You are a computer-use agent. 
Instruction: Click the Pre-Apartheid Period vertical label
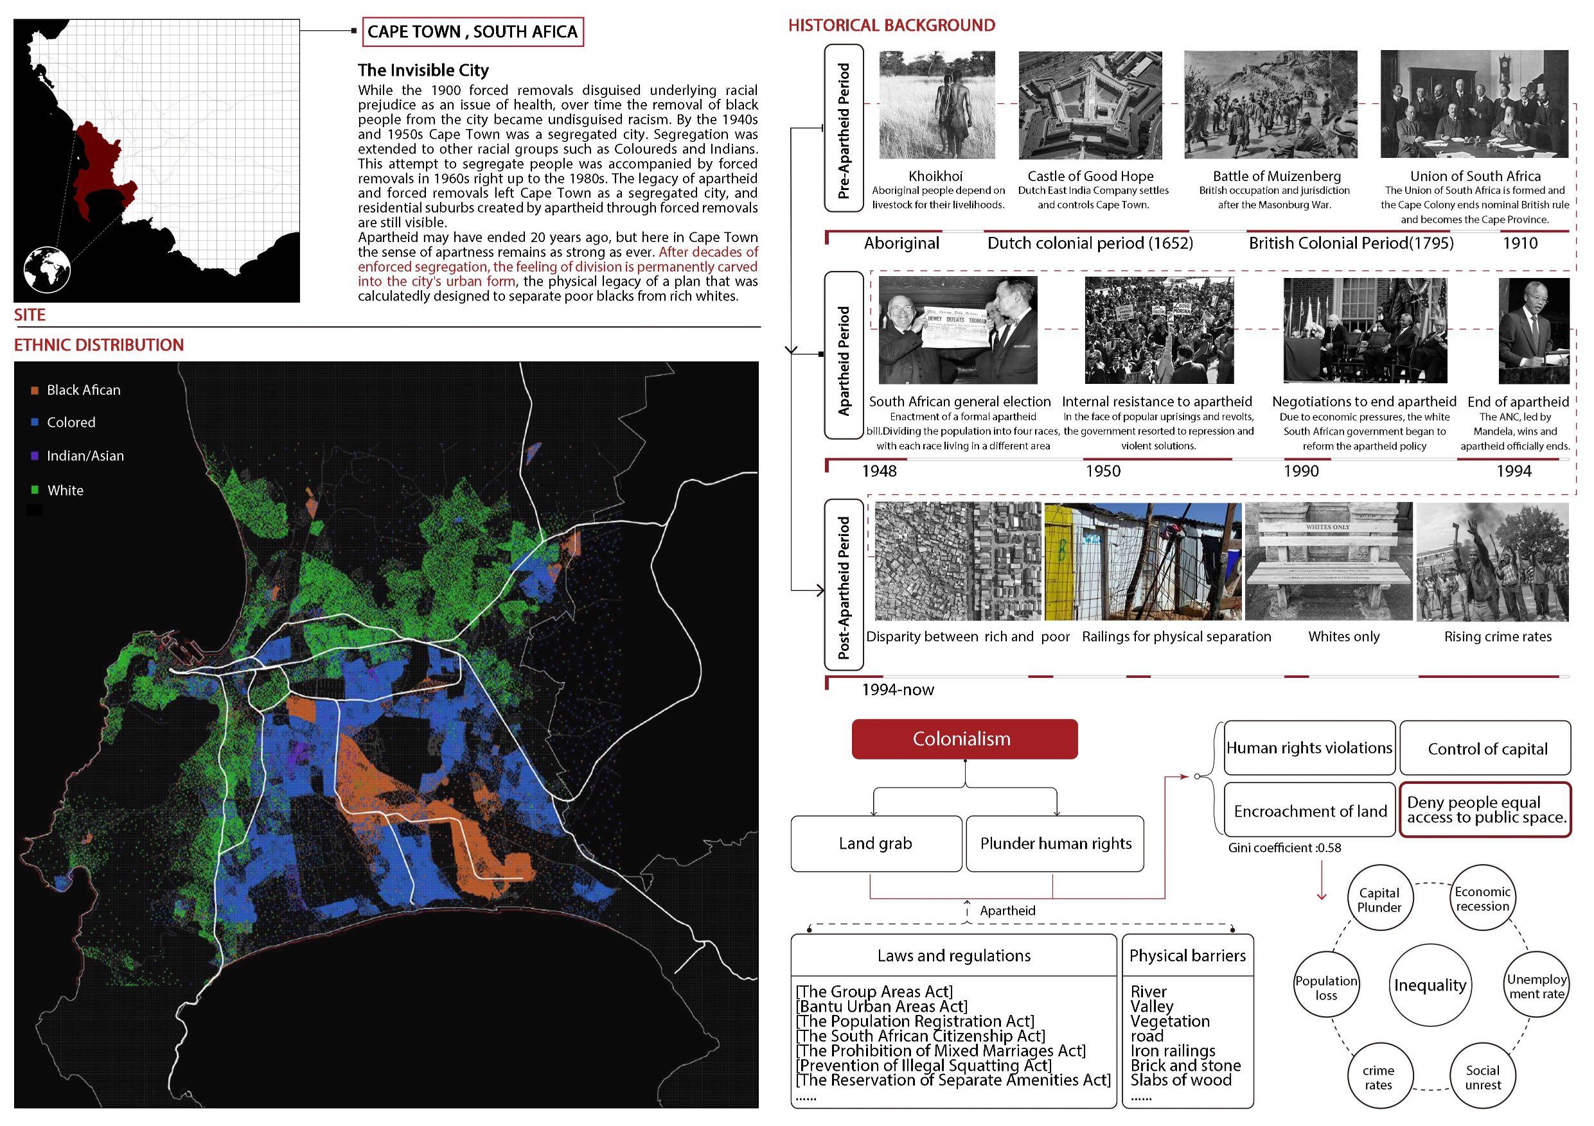844,129
